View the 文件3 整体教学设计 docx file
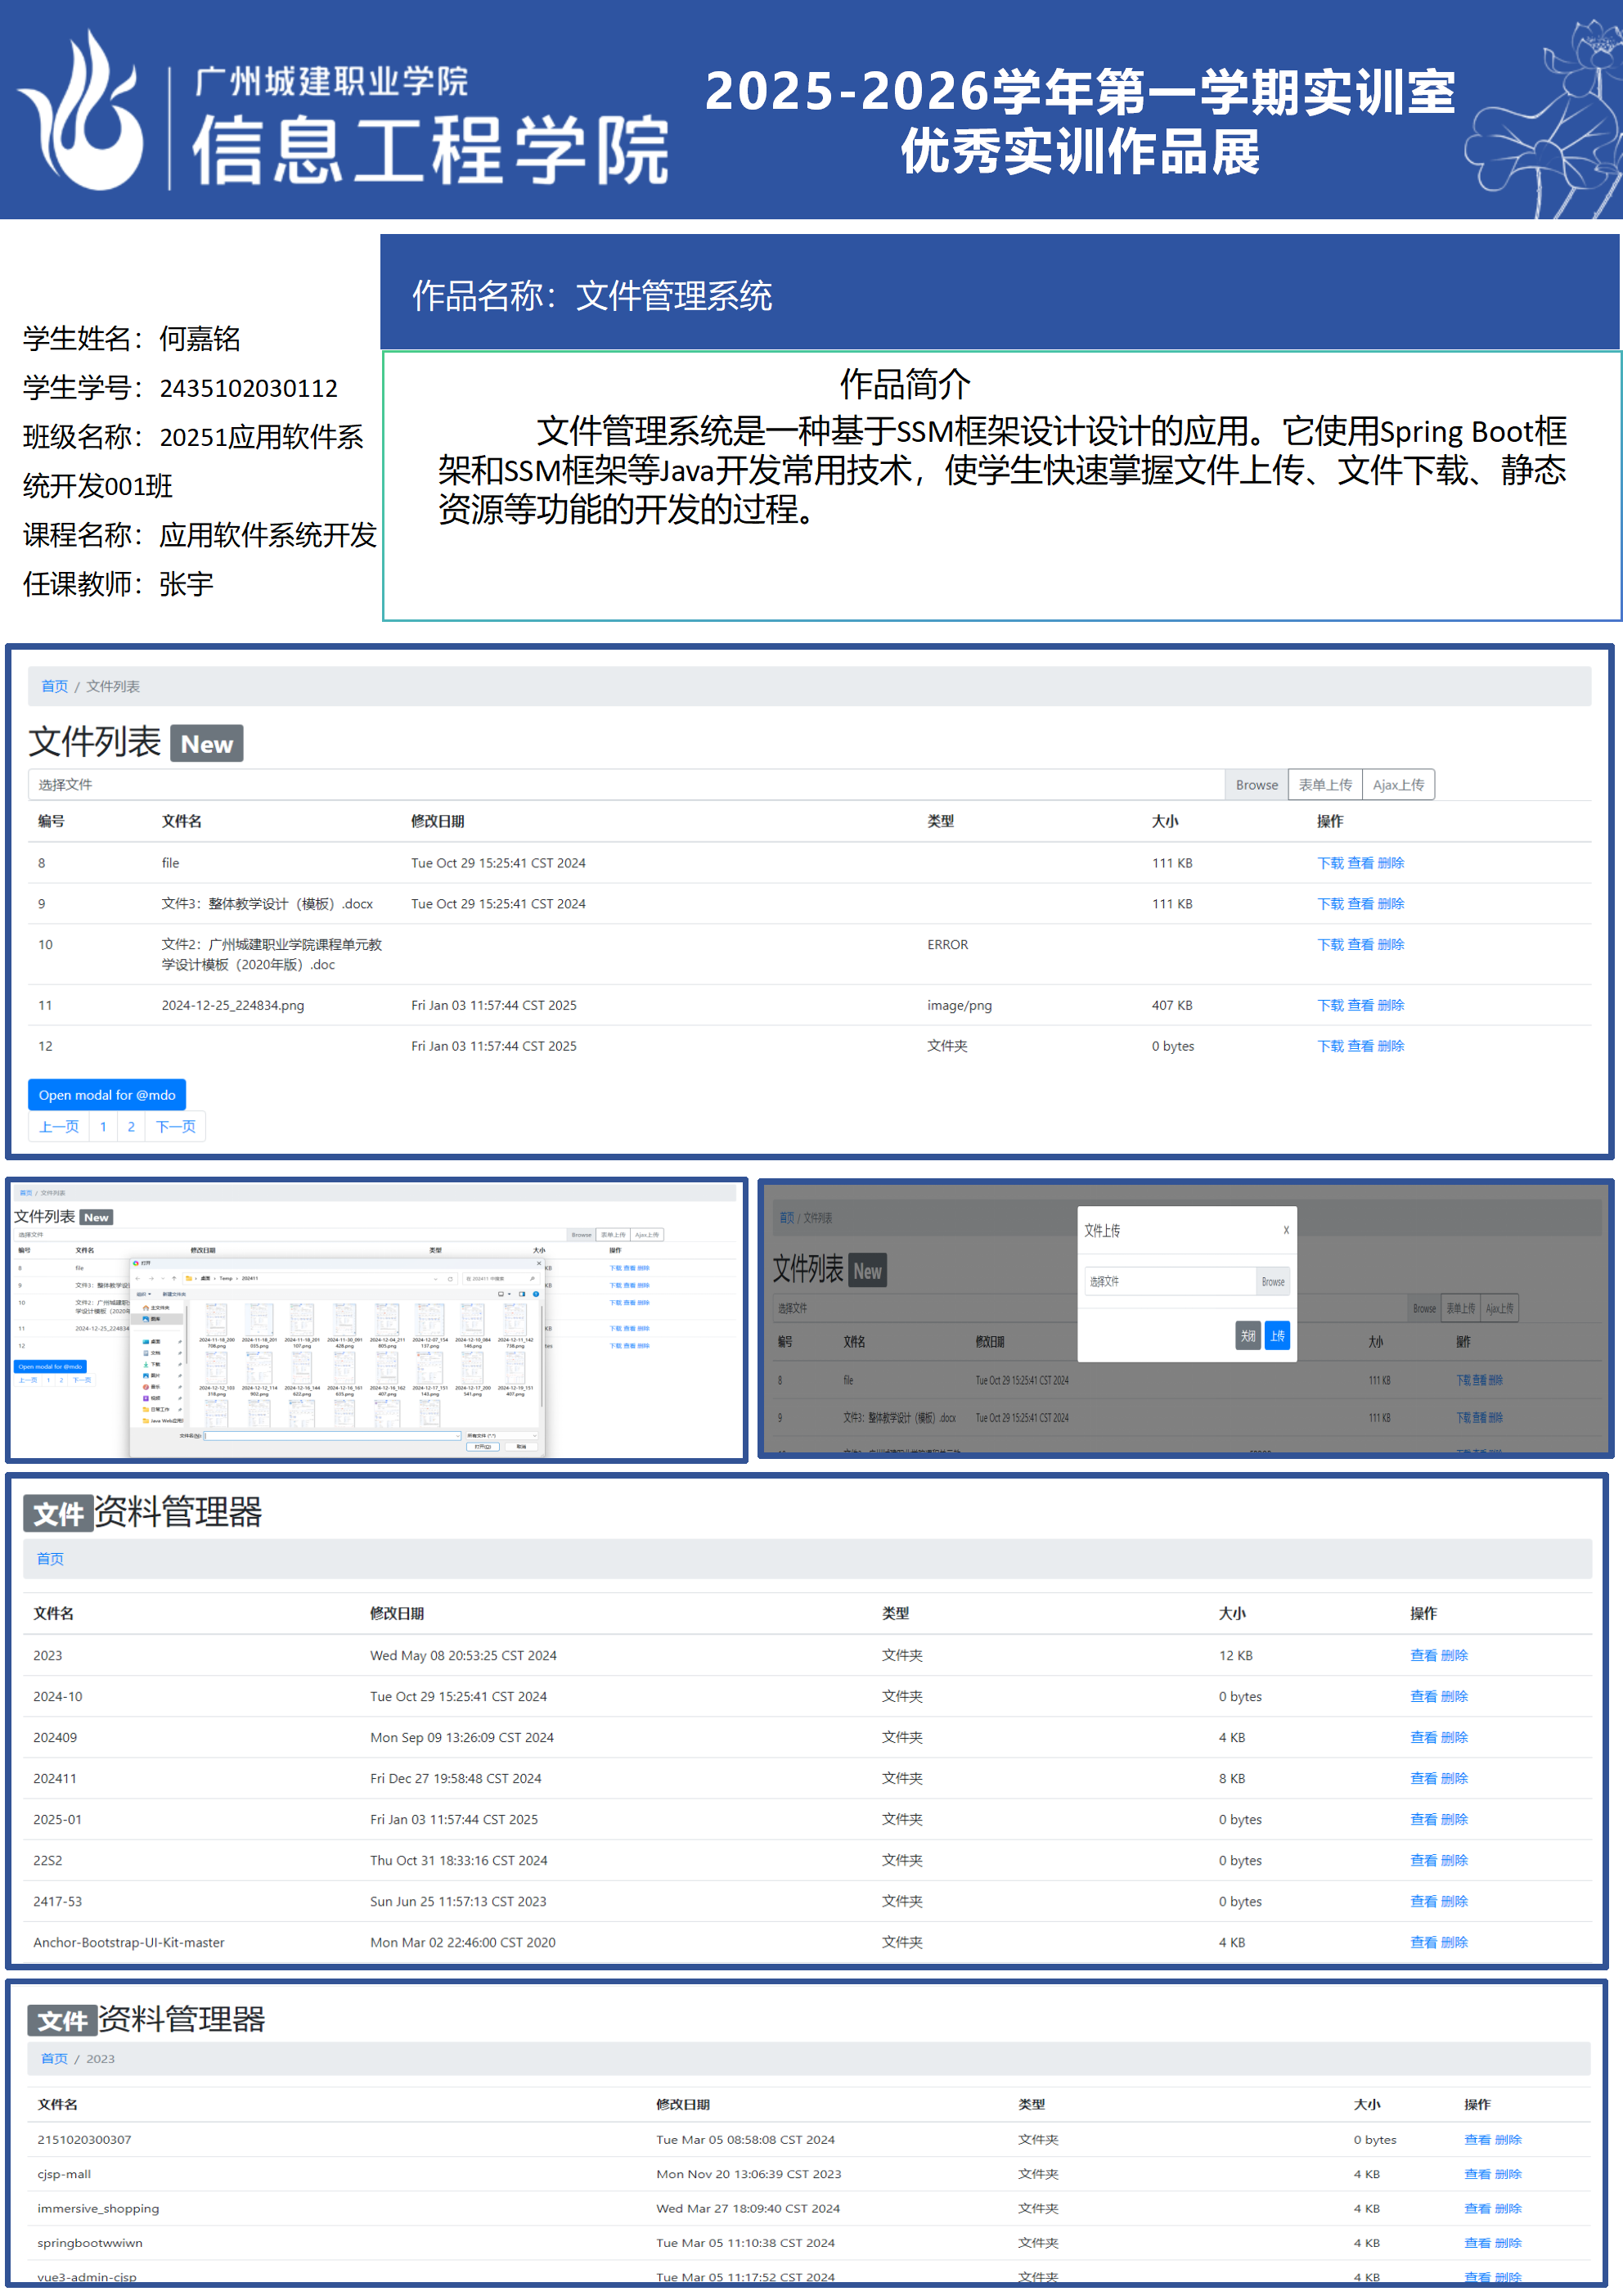This screenshot has height=2296, width=1623. pyautogui.click(x=1360, y=904)
